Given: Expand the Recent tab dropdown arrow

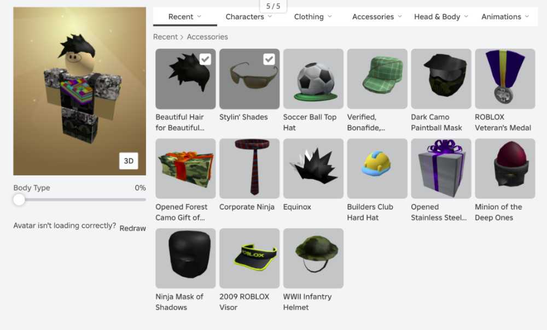Looking at the screenshot, I should tap(199, 16).
